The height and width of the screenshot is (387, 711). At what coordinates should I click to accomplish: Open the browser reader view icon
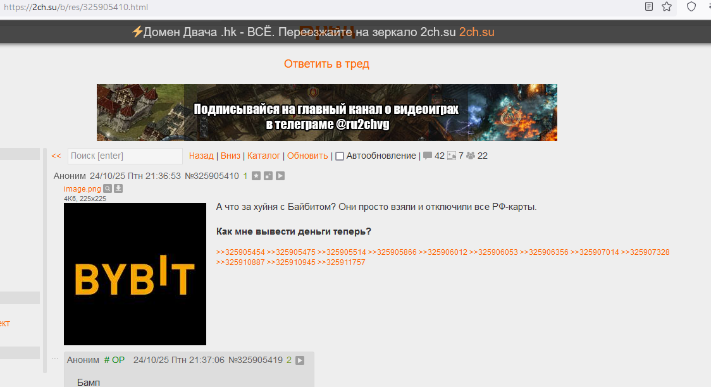coord(649,6)
